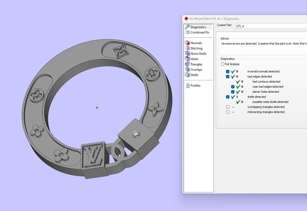Click the 'inverted normals detected' text
The height and width of the screenshot is (211, 307).
(x=263, y=71)
